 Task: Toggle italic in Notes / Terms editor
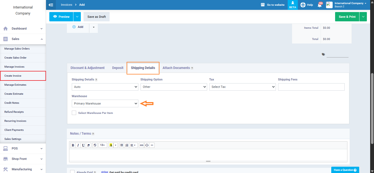78,145
